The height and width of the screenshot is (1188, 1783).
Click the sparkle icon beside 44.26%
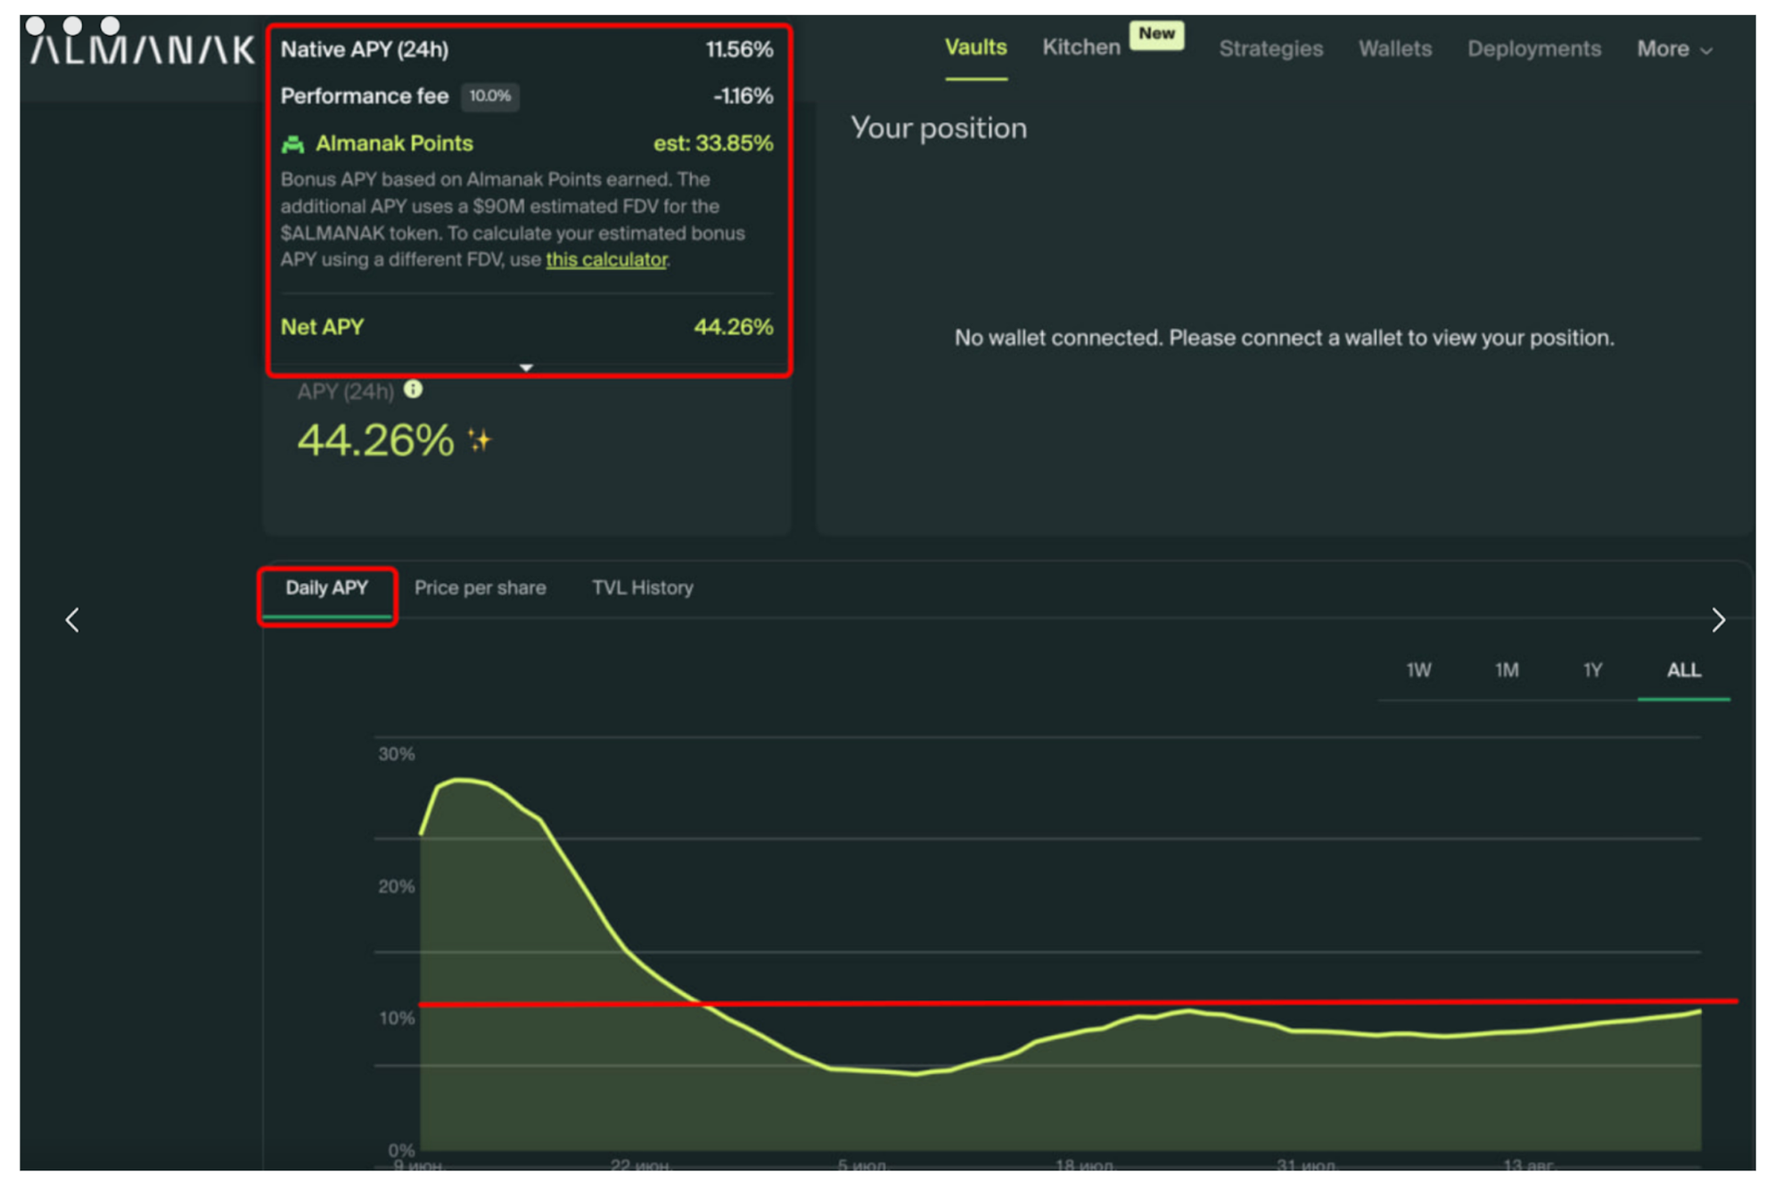(480, 440)
